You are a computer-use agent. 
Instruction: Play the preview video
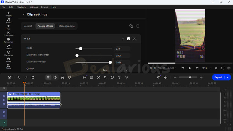click(x=190, y=68)
